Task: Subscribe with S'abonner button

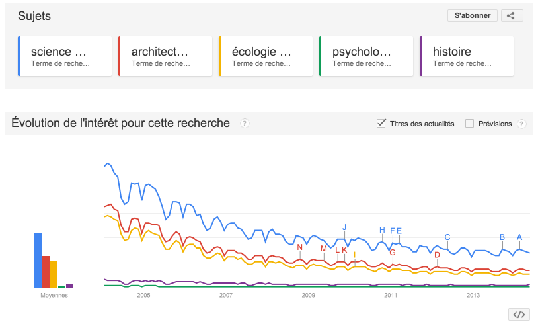Action: tap(473, 15)
